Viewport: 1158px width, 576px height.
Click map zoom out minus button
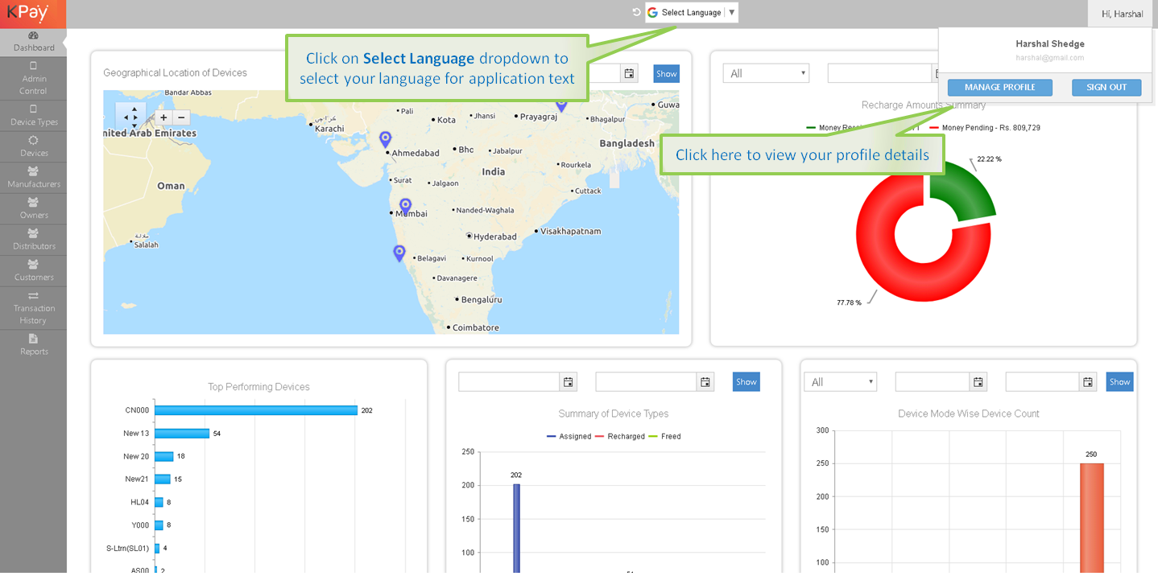[181, 117]
